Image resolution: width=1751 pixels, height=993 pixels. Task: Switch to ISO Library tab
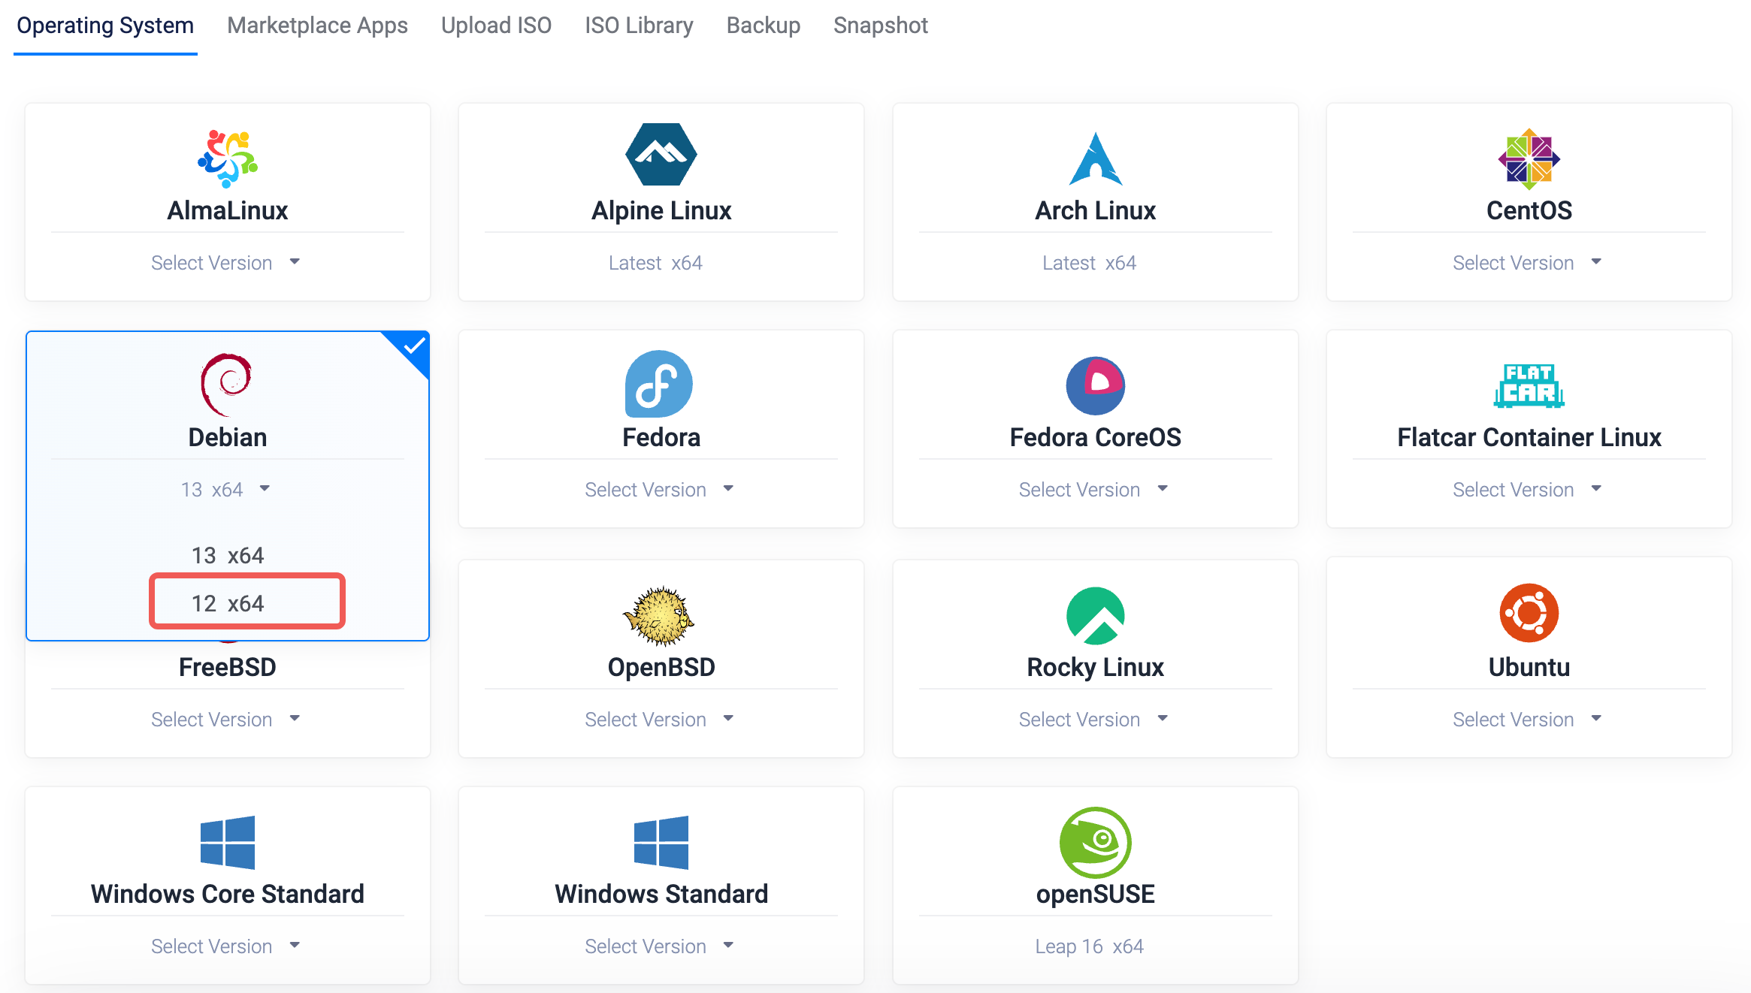click(639, 26)
